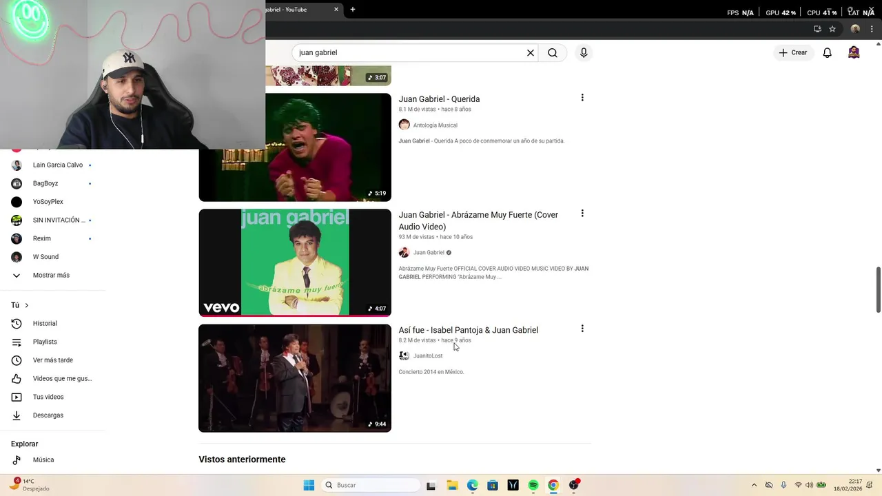
Task: Expand subscriptions with Mostrar más
Action: click(x=52, y=275)
